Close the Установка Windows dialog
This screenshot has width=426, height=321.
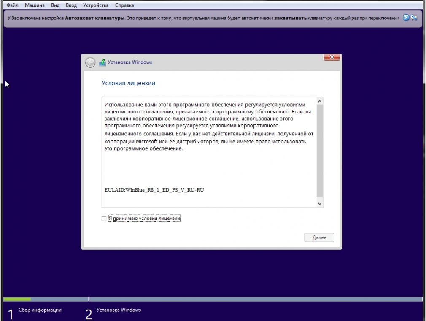coord(332,57)
